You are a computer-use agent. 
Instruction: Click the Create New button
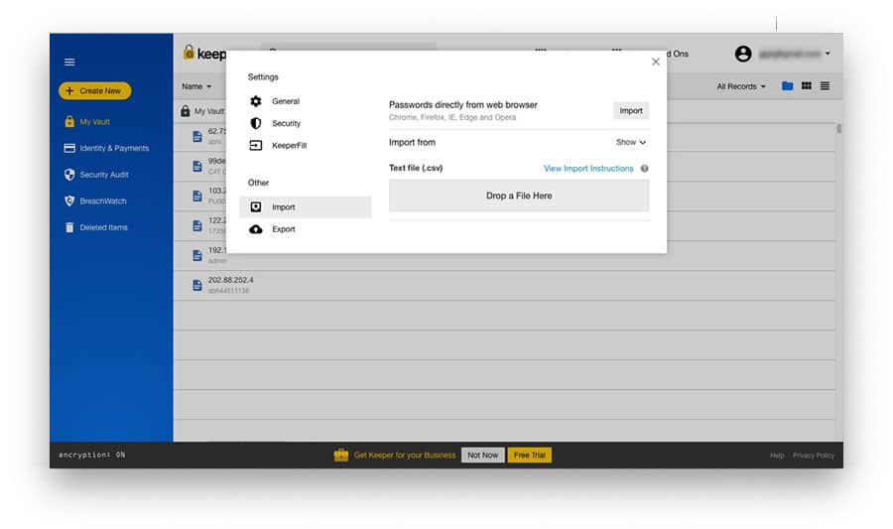pos(94,90)
